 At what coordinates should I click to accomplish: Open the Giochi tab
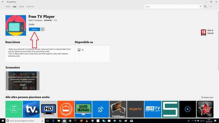22,7
